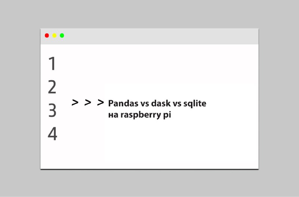This screenshot has width=299, height=197.
Task: Click the first prompt chevron
Action: click(75, 102)
